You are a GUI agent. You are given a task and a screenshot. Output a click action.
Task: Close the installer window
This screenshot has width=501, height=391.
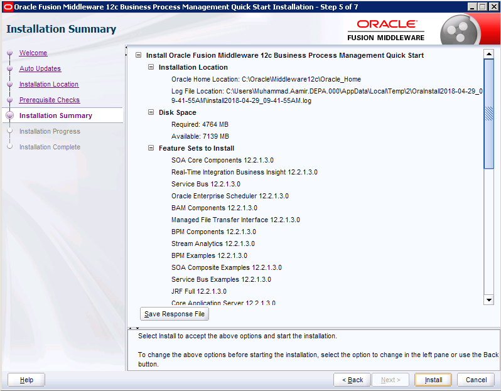coord(493,7)
